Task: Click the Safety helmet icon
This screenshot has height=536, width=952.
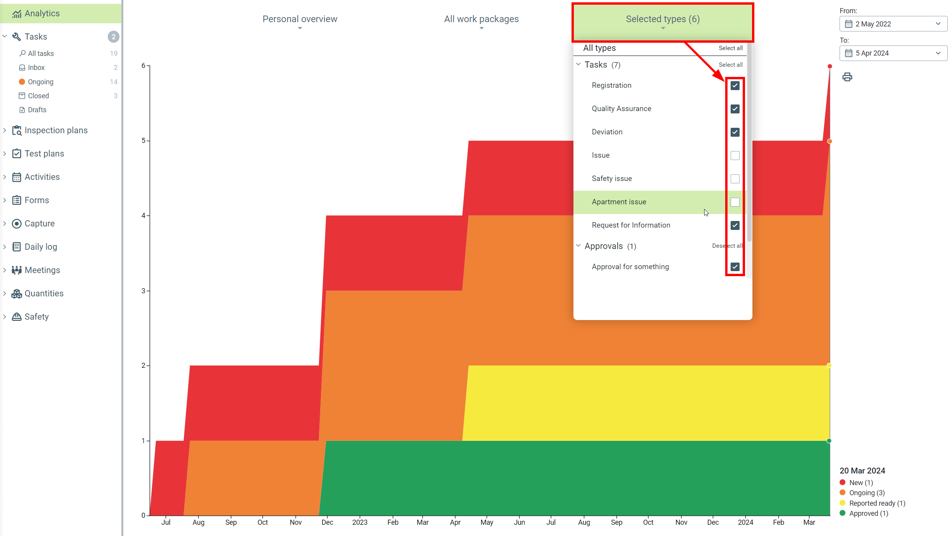Action: click(16, 317)
